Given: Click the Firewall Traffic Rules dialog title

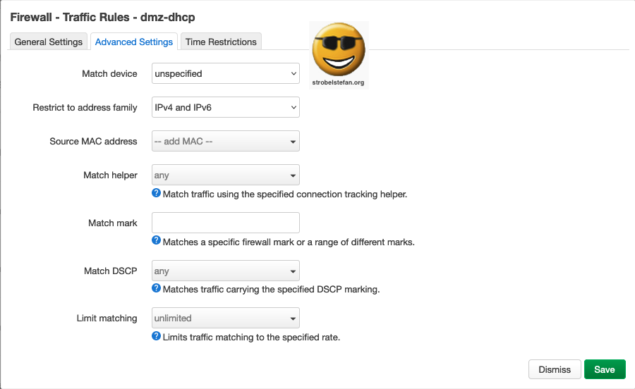Looking at the screenshot, I should 104,16.
